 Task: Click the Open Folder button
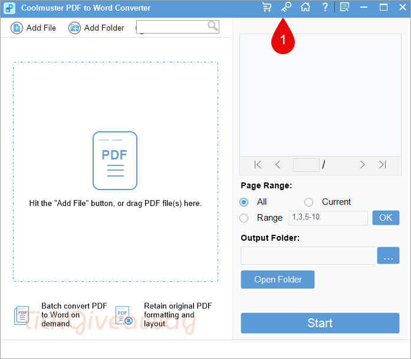pos(278,280)
